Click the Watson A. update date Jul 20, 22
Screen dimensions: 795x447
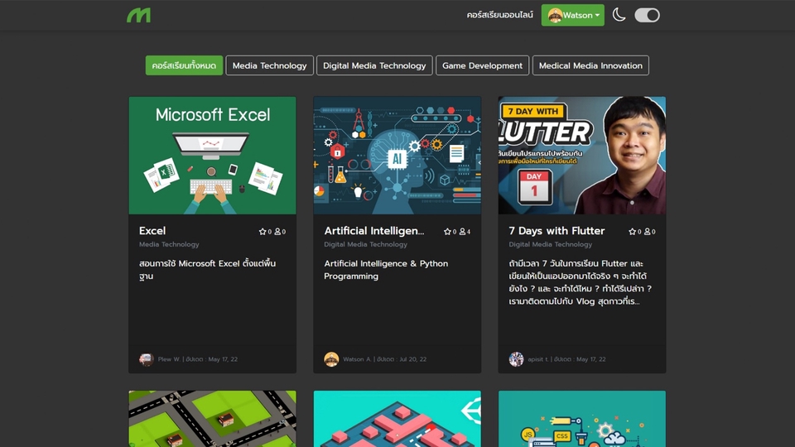pos(412,359)
